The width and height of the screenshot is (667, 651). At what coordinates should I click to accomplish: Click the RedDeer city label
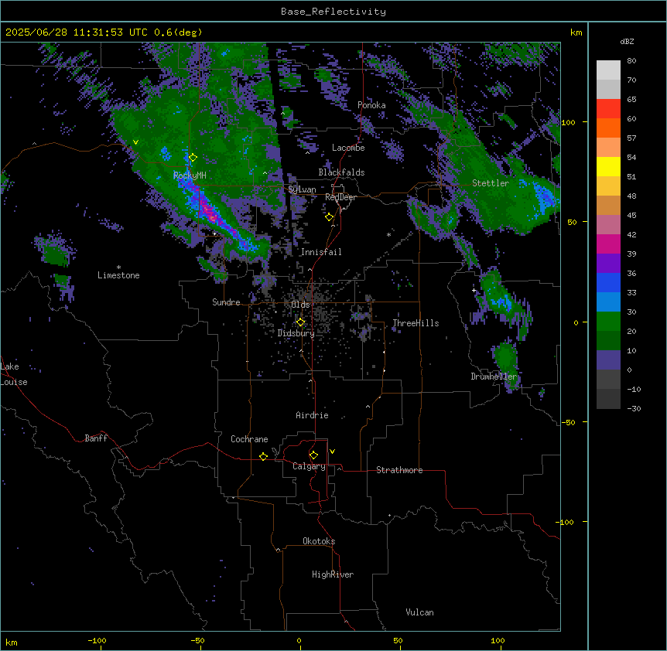340,197
